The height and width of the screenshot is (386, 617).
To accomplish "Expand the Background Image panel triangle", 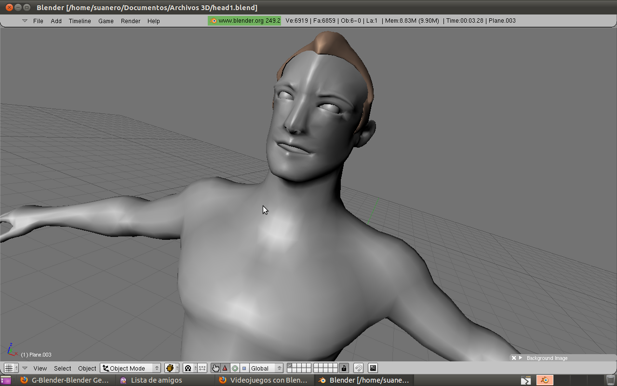I will click(x=521, y=358).
